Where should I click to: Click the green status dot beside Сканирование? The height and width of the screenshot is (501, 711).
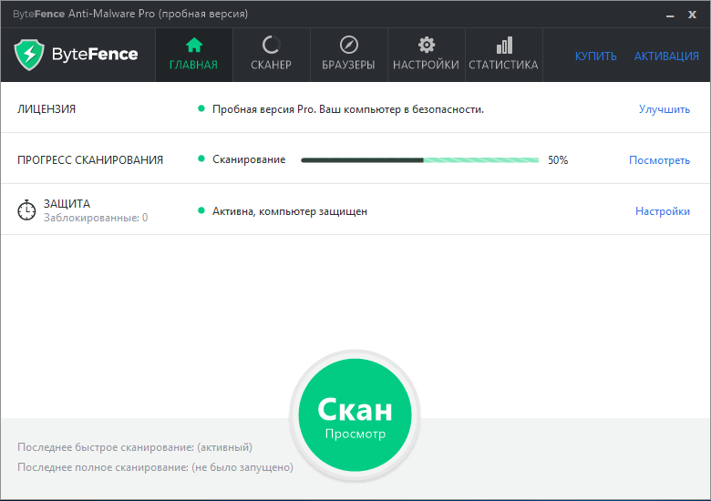click(201, 159)
